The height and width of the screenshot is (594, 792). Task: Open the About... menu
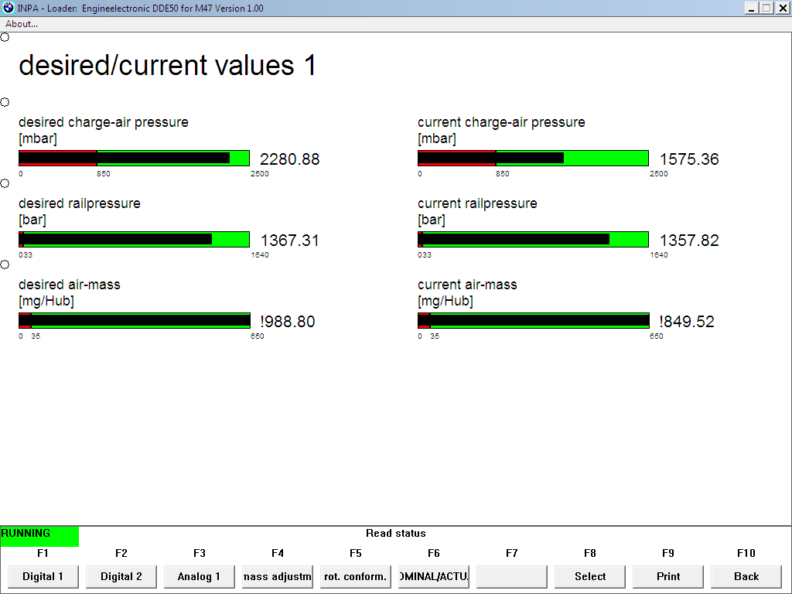[22, 24]
